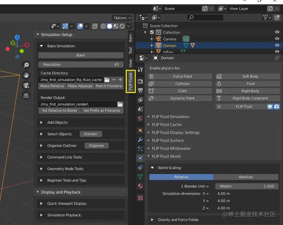Screen dimensions: 283x225
Task: Open the Scene properties icon
Action: (140, 109)
